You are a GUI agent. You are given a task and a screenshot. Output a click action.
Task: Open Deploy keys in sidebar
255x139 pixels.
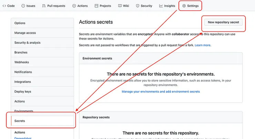(x=23, y=92)
